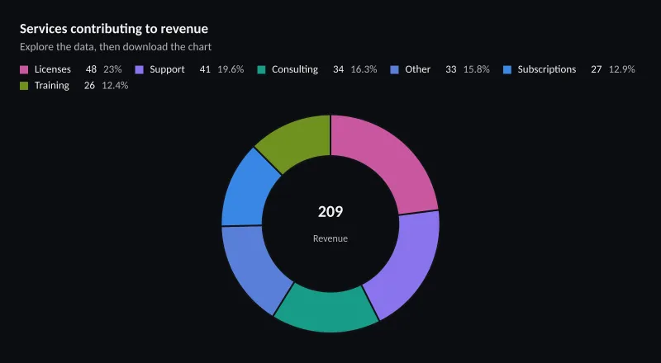661x363 pixels.
Task: Click the blue Subscriptions legend swatch
Action: point(507,69)
